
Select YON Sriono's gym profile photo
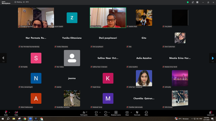pyautogui.click(x=180, y=98)
